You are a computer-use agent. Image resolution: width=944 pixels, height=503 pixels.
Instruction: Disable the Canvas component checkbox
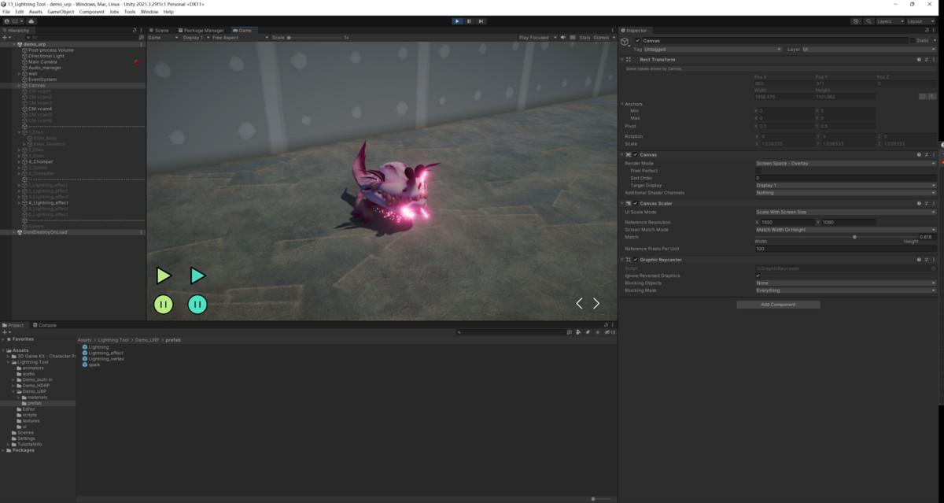point(636,154)
